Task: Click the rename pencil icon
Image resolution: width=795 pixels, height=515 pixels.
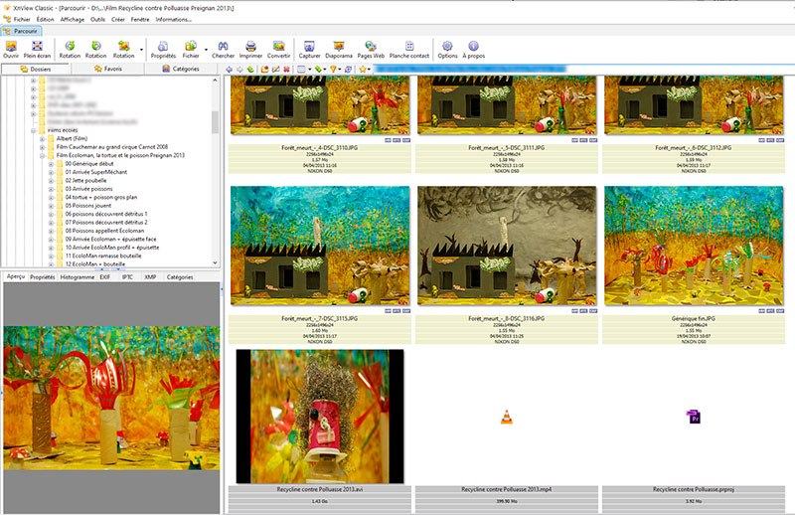Action: (x=276, y=69)
